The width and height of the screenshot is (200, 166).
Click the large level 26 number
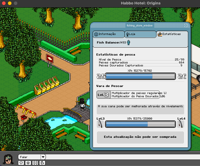(182, 76)
